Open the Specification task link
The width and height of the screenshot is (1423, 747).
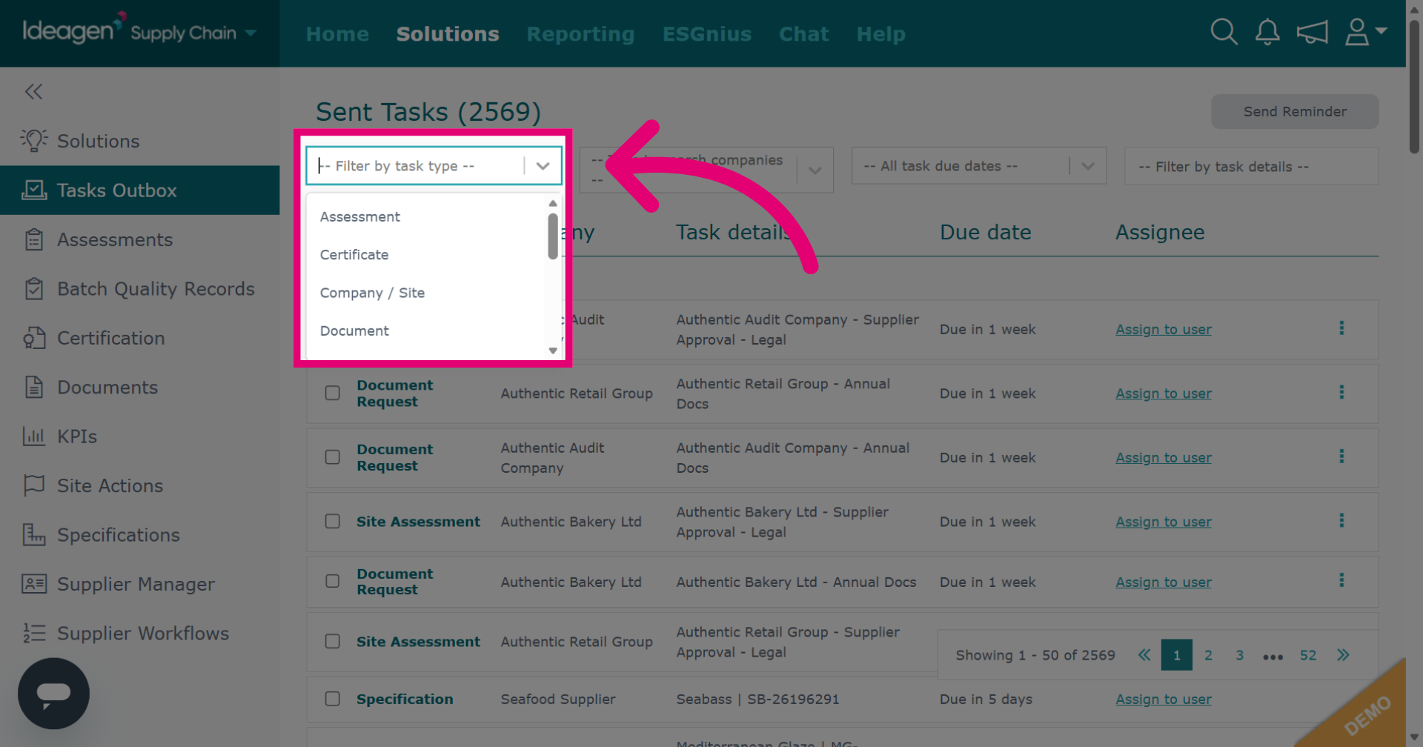pyautogui.click(x=405, y=699)
